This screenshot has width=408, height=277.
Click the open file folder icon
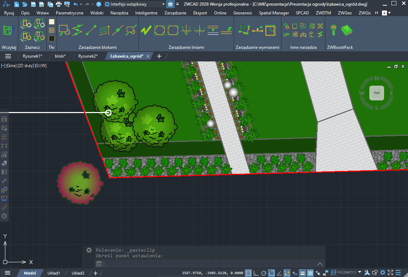click(x=25, y=4)
